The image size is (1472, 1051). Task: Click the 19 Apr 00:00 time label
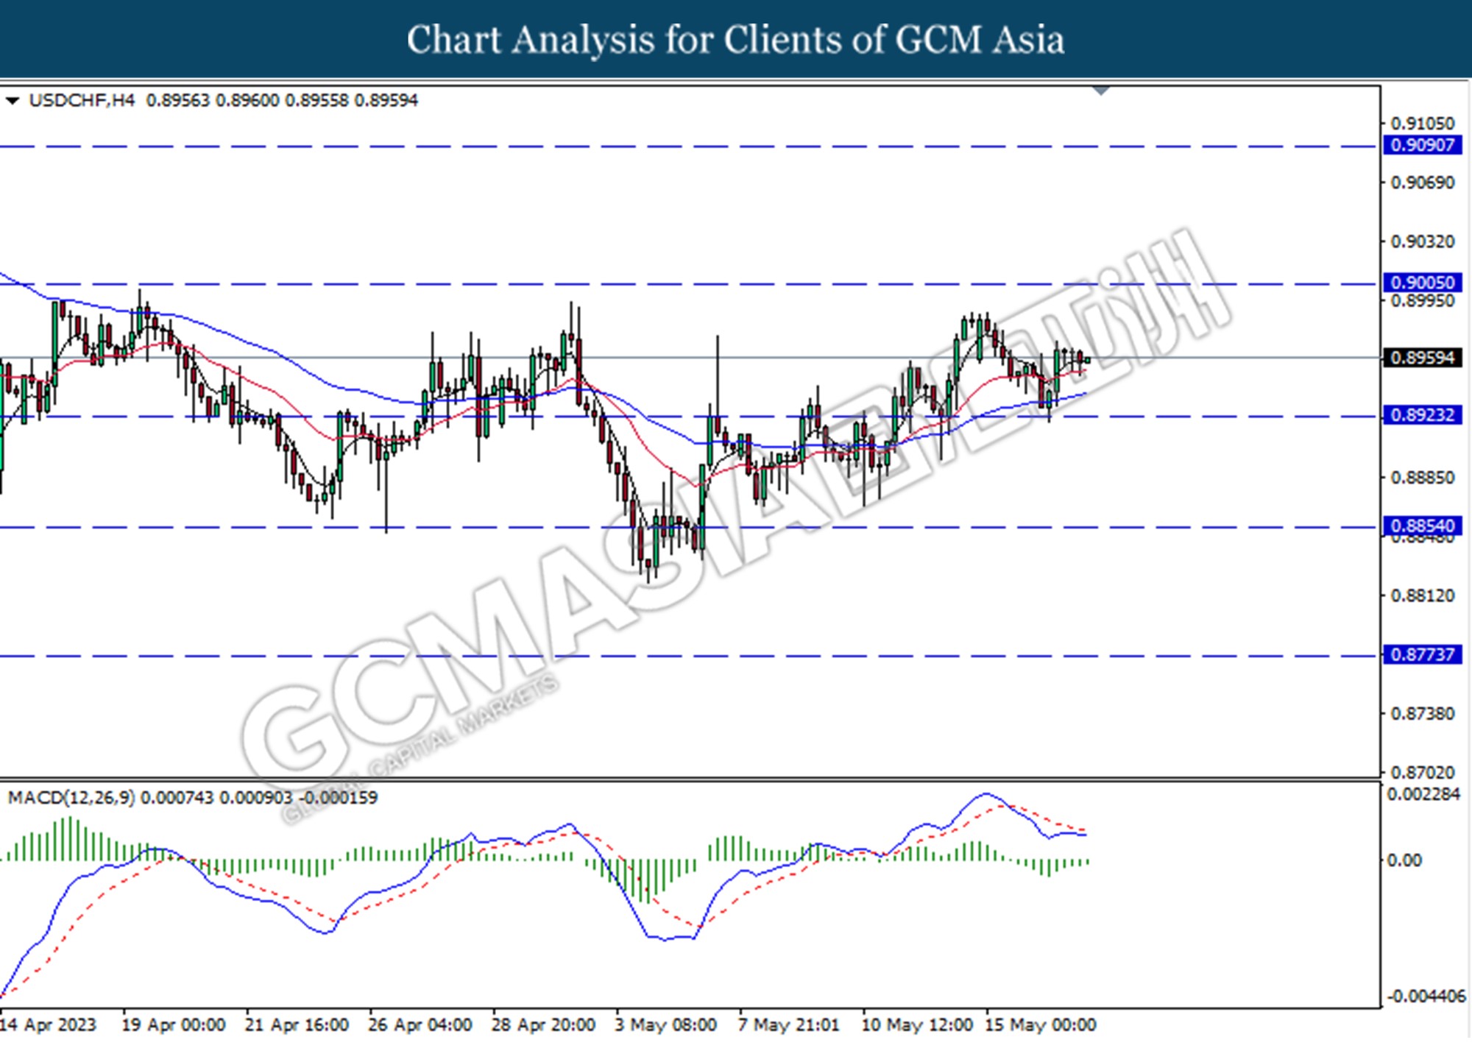(x=173, y=1025)
